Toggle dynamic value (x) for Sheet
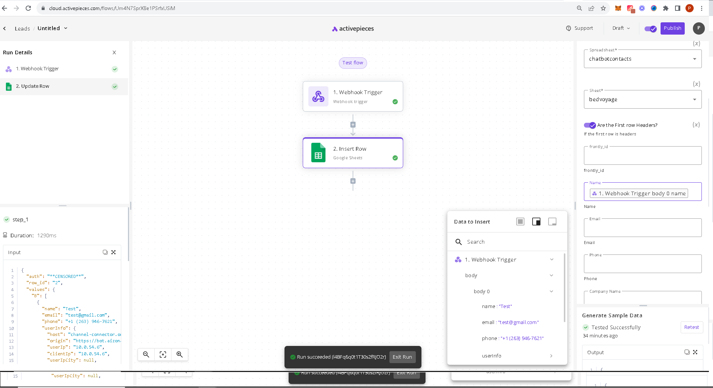 [697, 84]
